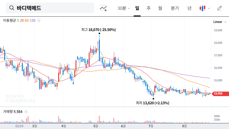Remove the 이동평균 moving average indicator
The image size is (229, 129).
(x=39, y=21)
